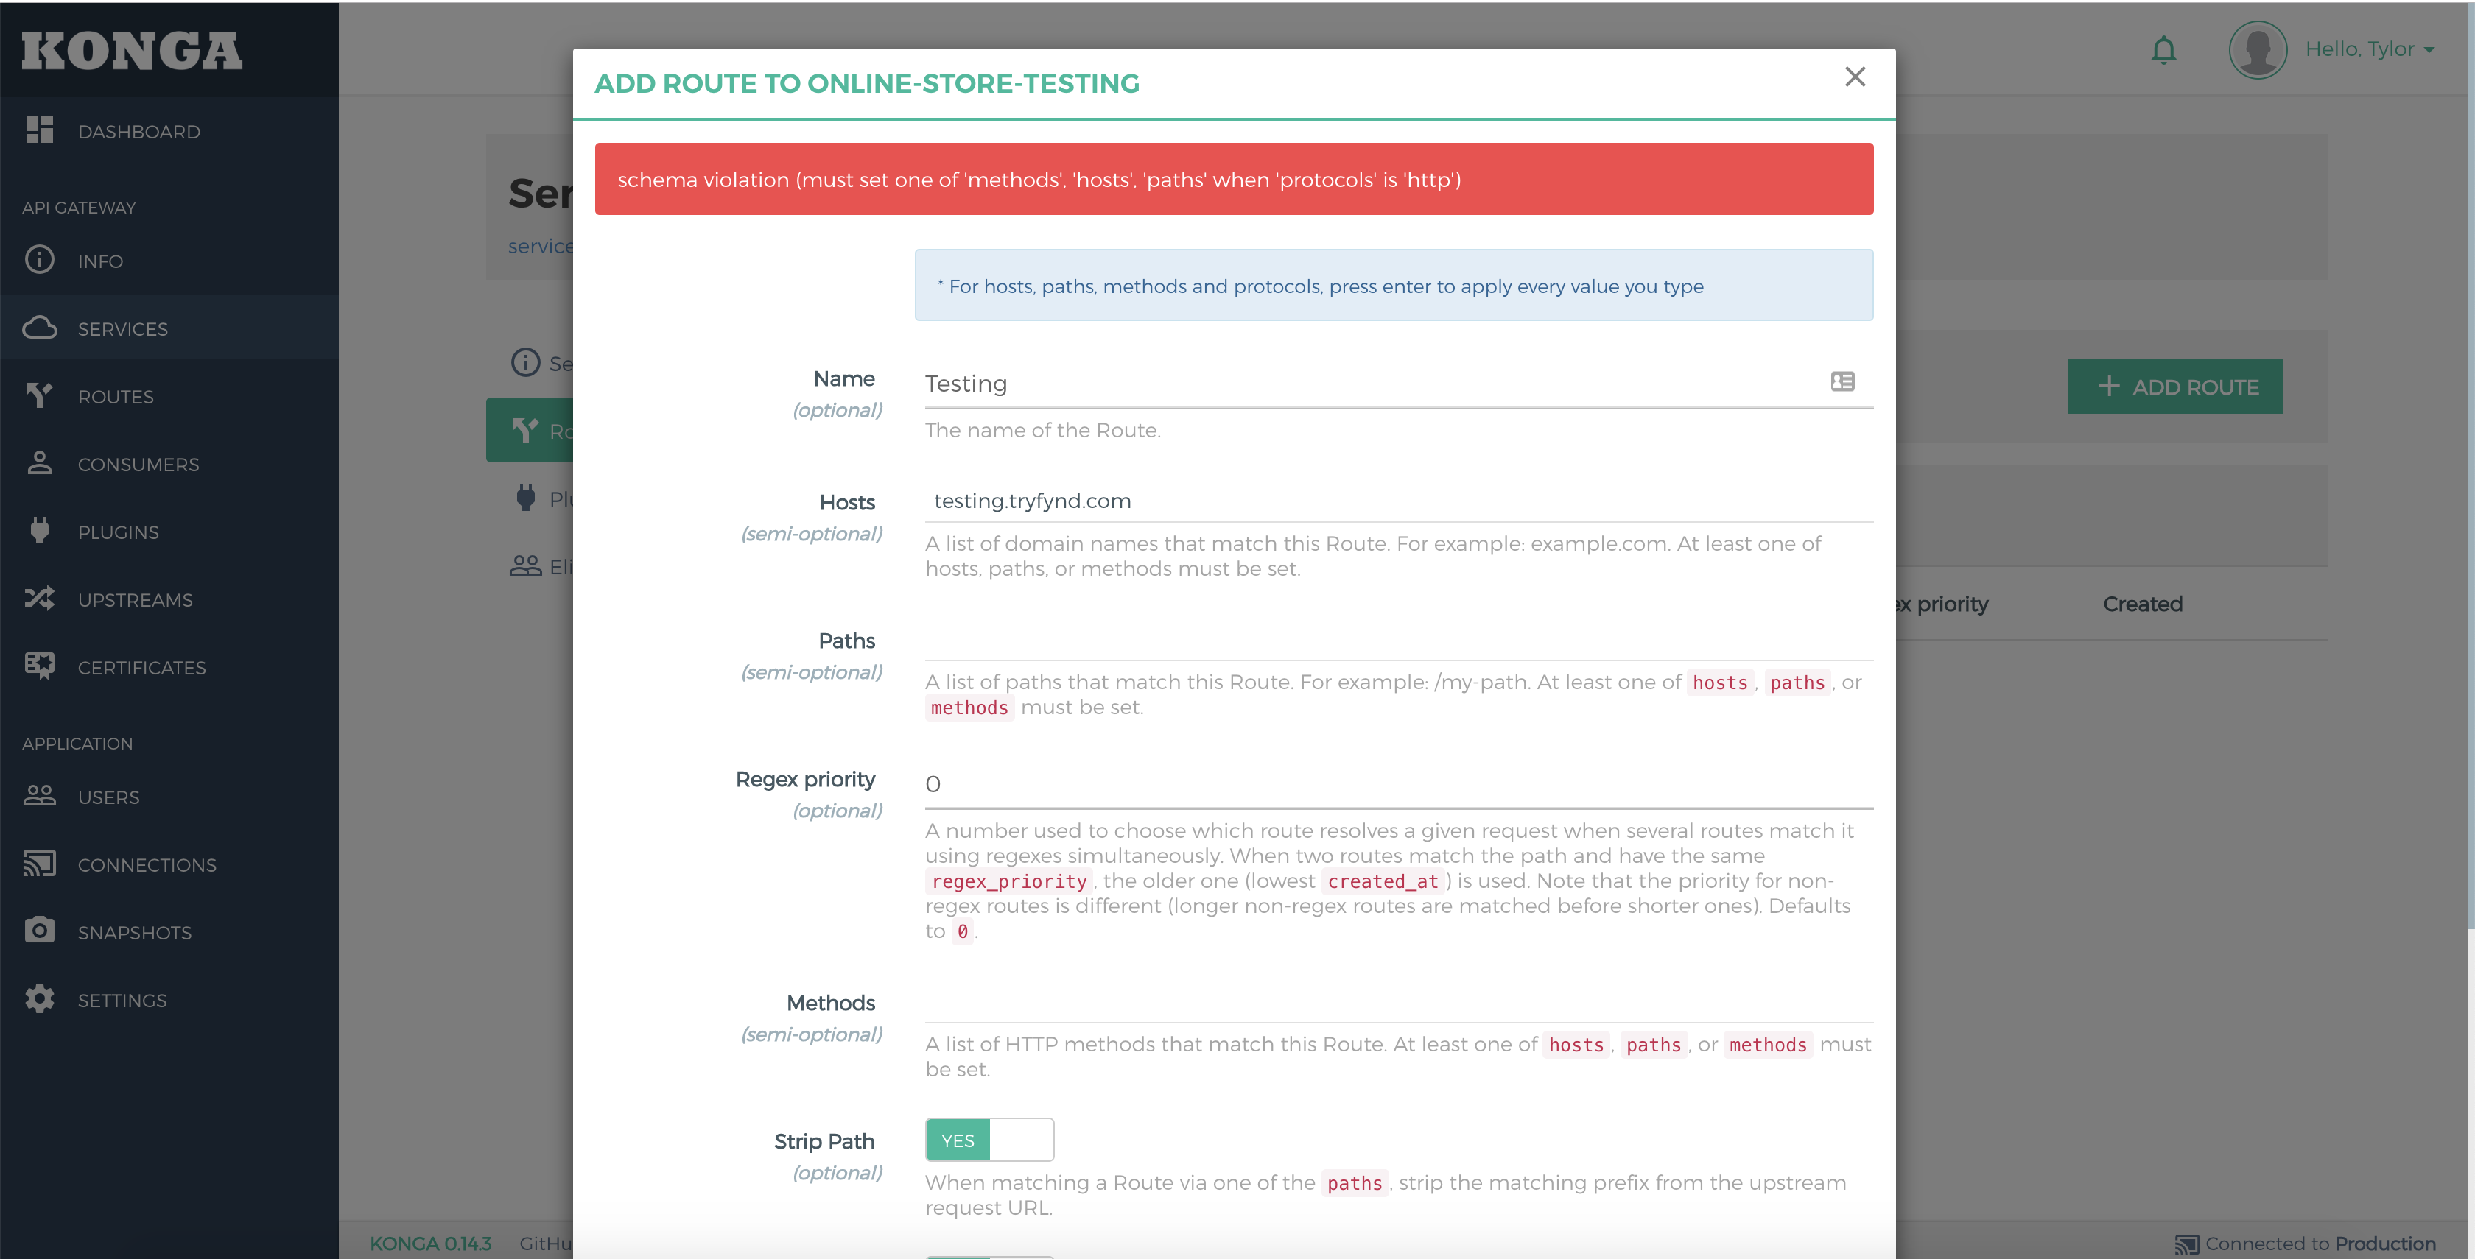Click the Certificates badge icon

coord(39,666)
